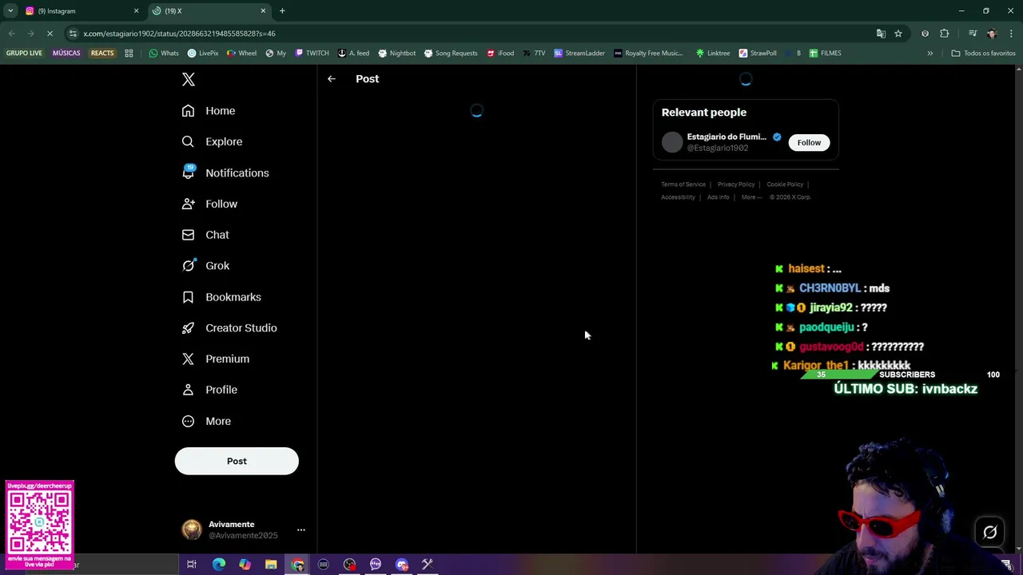Click the Creator Studio rocket icon

tap(188, 328)
